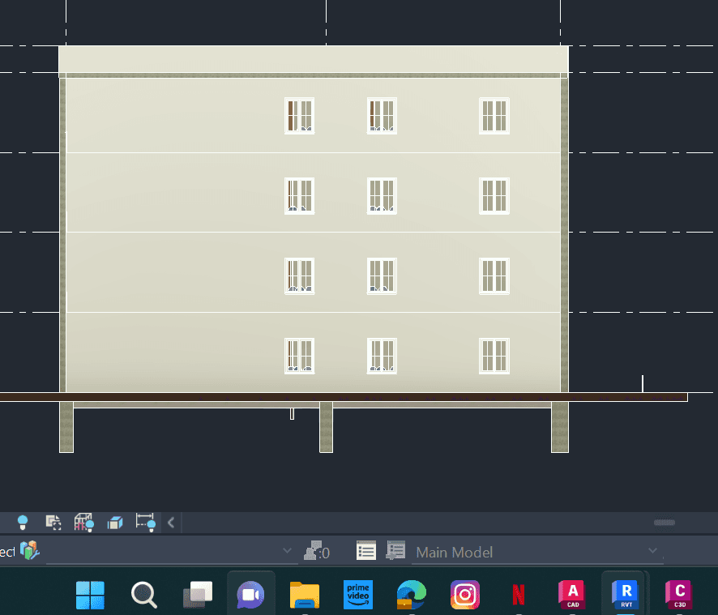Switch to AutoCAD from the taskbar
Image resolution: width=718 pixels, height=615 pixels.
click(572, 595)
